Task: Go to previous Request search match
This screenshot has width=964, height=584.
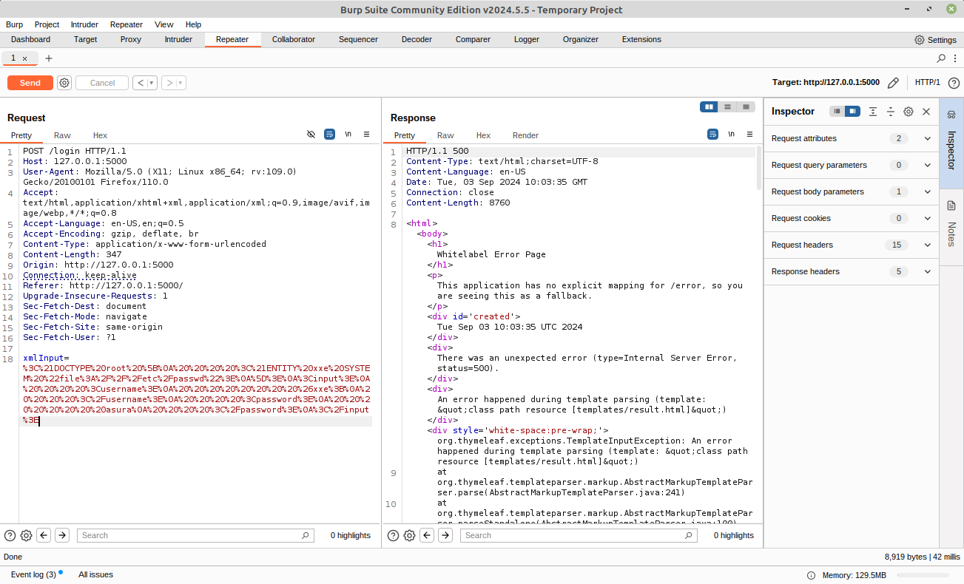Action: (44, 535)
